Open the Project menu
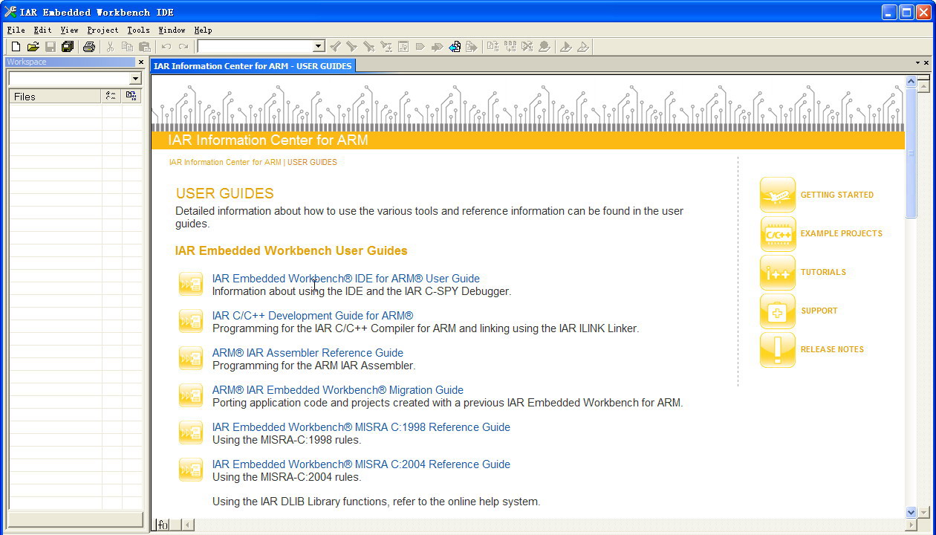This screenshot has width=936, height=535. coord(103,30)
